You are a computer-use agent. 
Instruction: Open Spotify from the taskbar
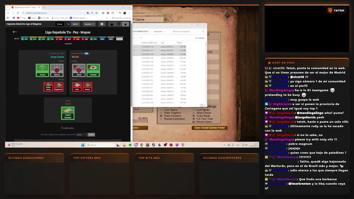[x=130, y=145]
